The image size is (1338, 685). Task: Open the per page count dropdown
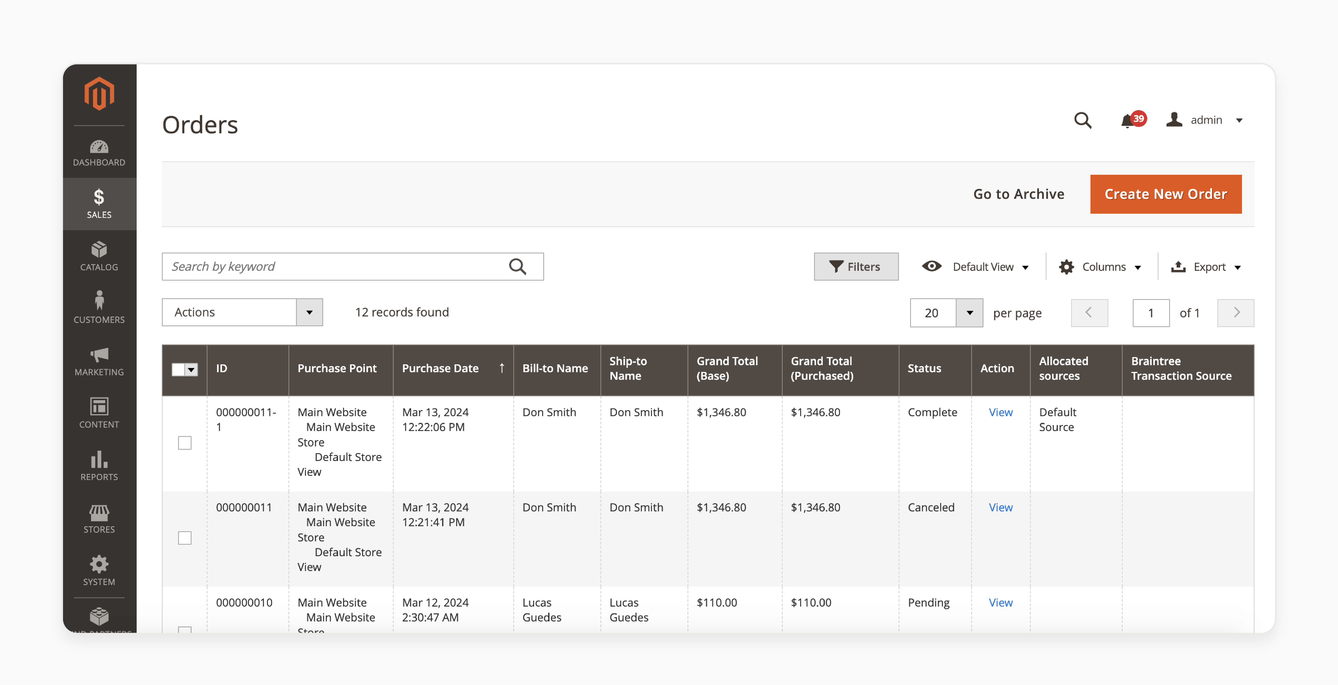(x=969, y=313)
